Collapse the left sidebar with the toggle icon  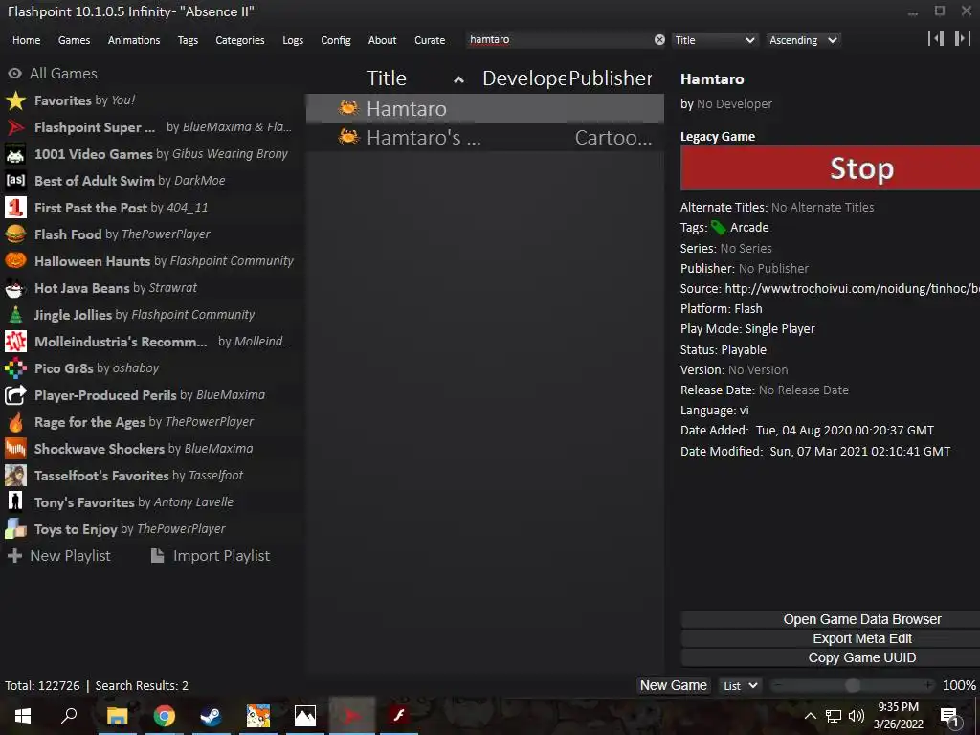point(936,38)
